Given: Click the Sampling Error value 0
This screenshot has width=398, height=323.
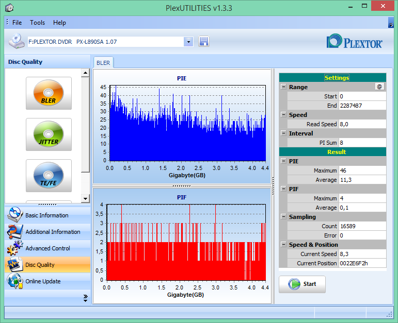Looking at the screenshot, I should tap(362, 235).
